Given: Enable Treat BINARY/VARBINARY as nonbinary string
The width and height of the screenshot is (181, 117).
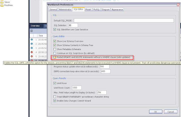Looking at the screenshot, I should tap(55, 97).
